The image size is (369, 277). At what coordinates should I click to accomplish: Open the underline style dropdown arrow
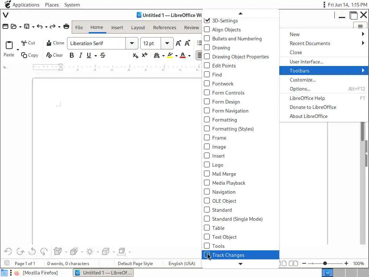(x=96, y=56)
